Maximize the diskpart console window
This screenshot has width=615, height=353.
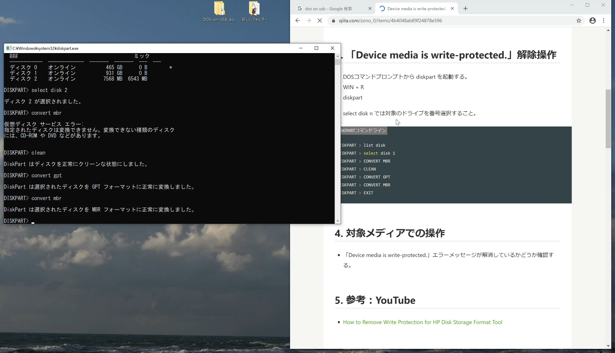click(317, 48)
